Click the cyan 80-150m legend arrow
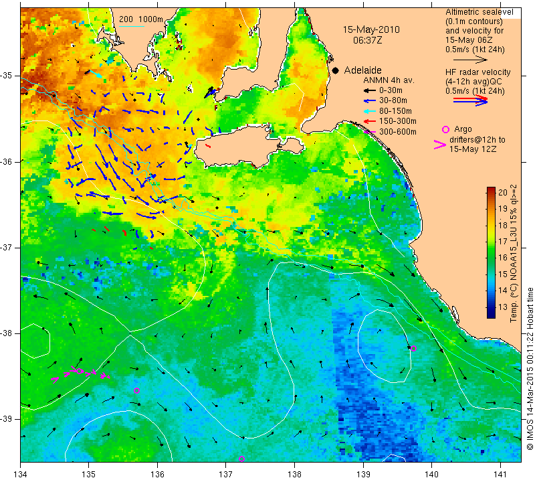 [x=369, y=111]
